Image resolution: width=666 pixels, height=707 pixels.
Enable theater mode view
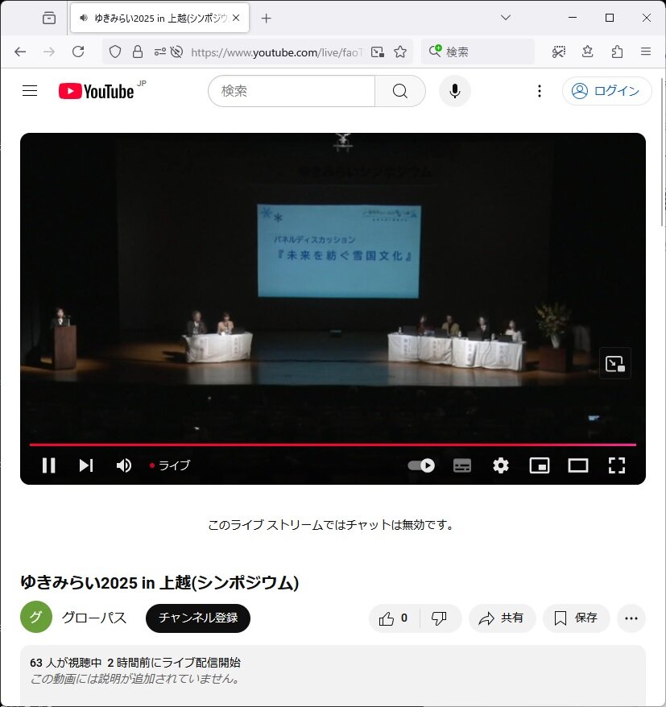(x=578, y=465)
